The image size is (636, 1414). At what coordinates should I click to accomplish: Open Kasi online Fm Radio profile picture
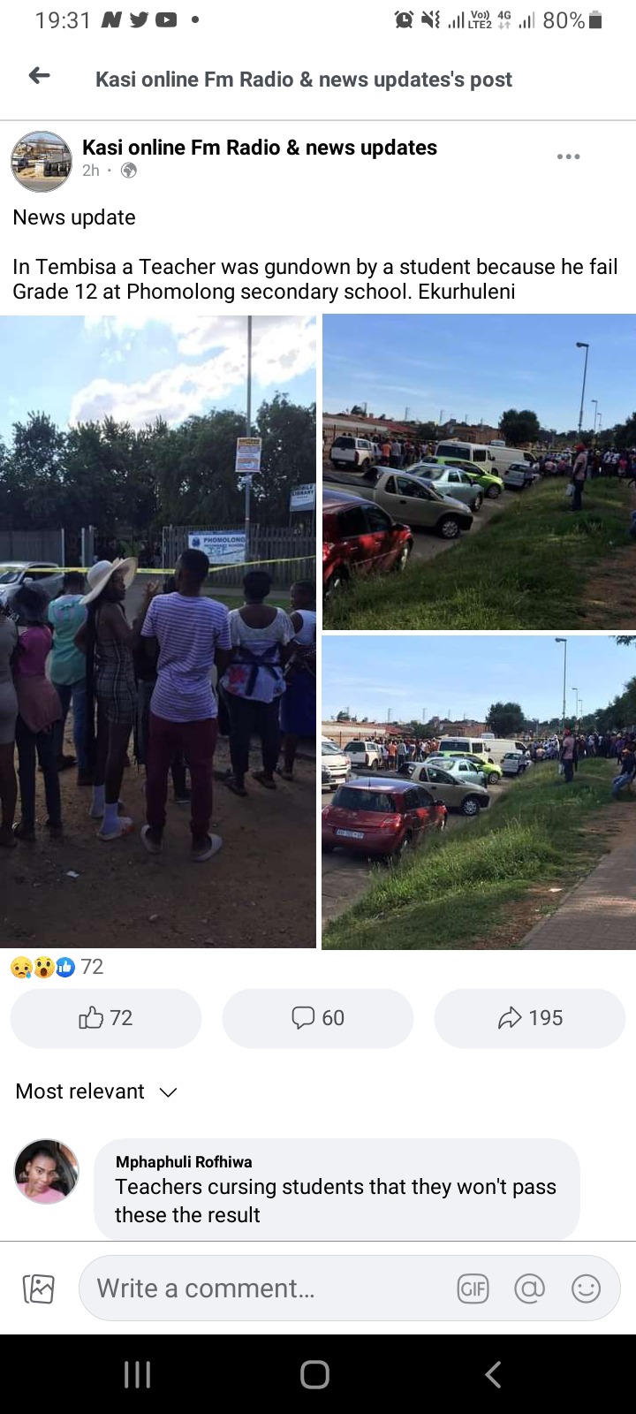click(x=41, y=162)
